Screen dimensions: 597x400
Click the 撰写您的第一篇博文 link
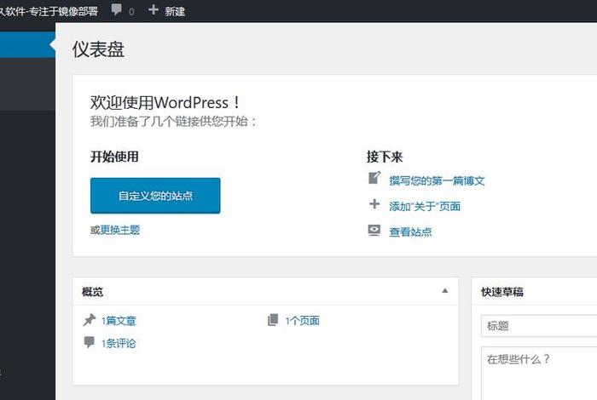437,180
